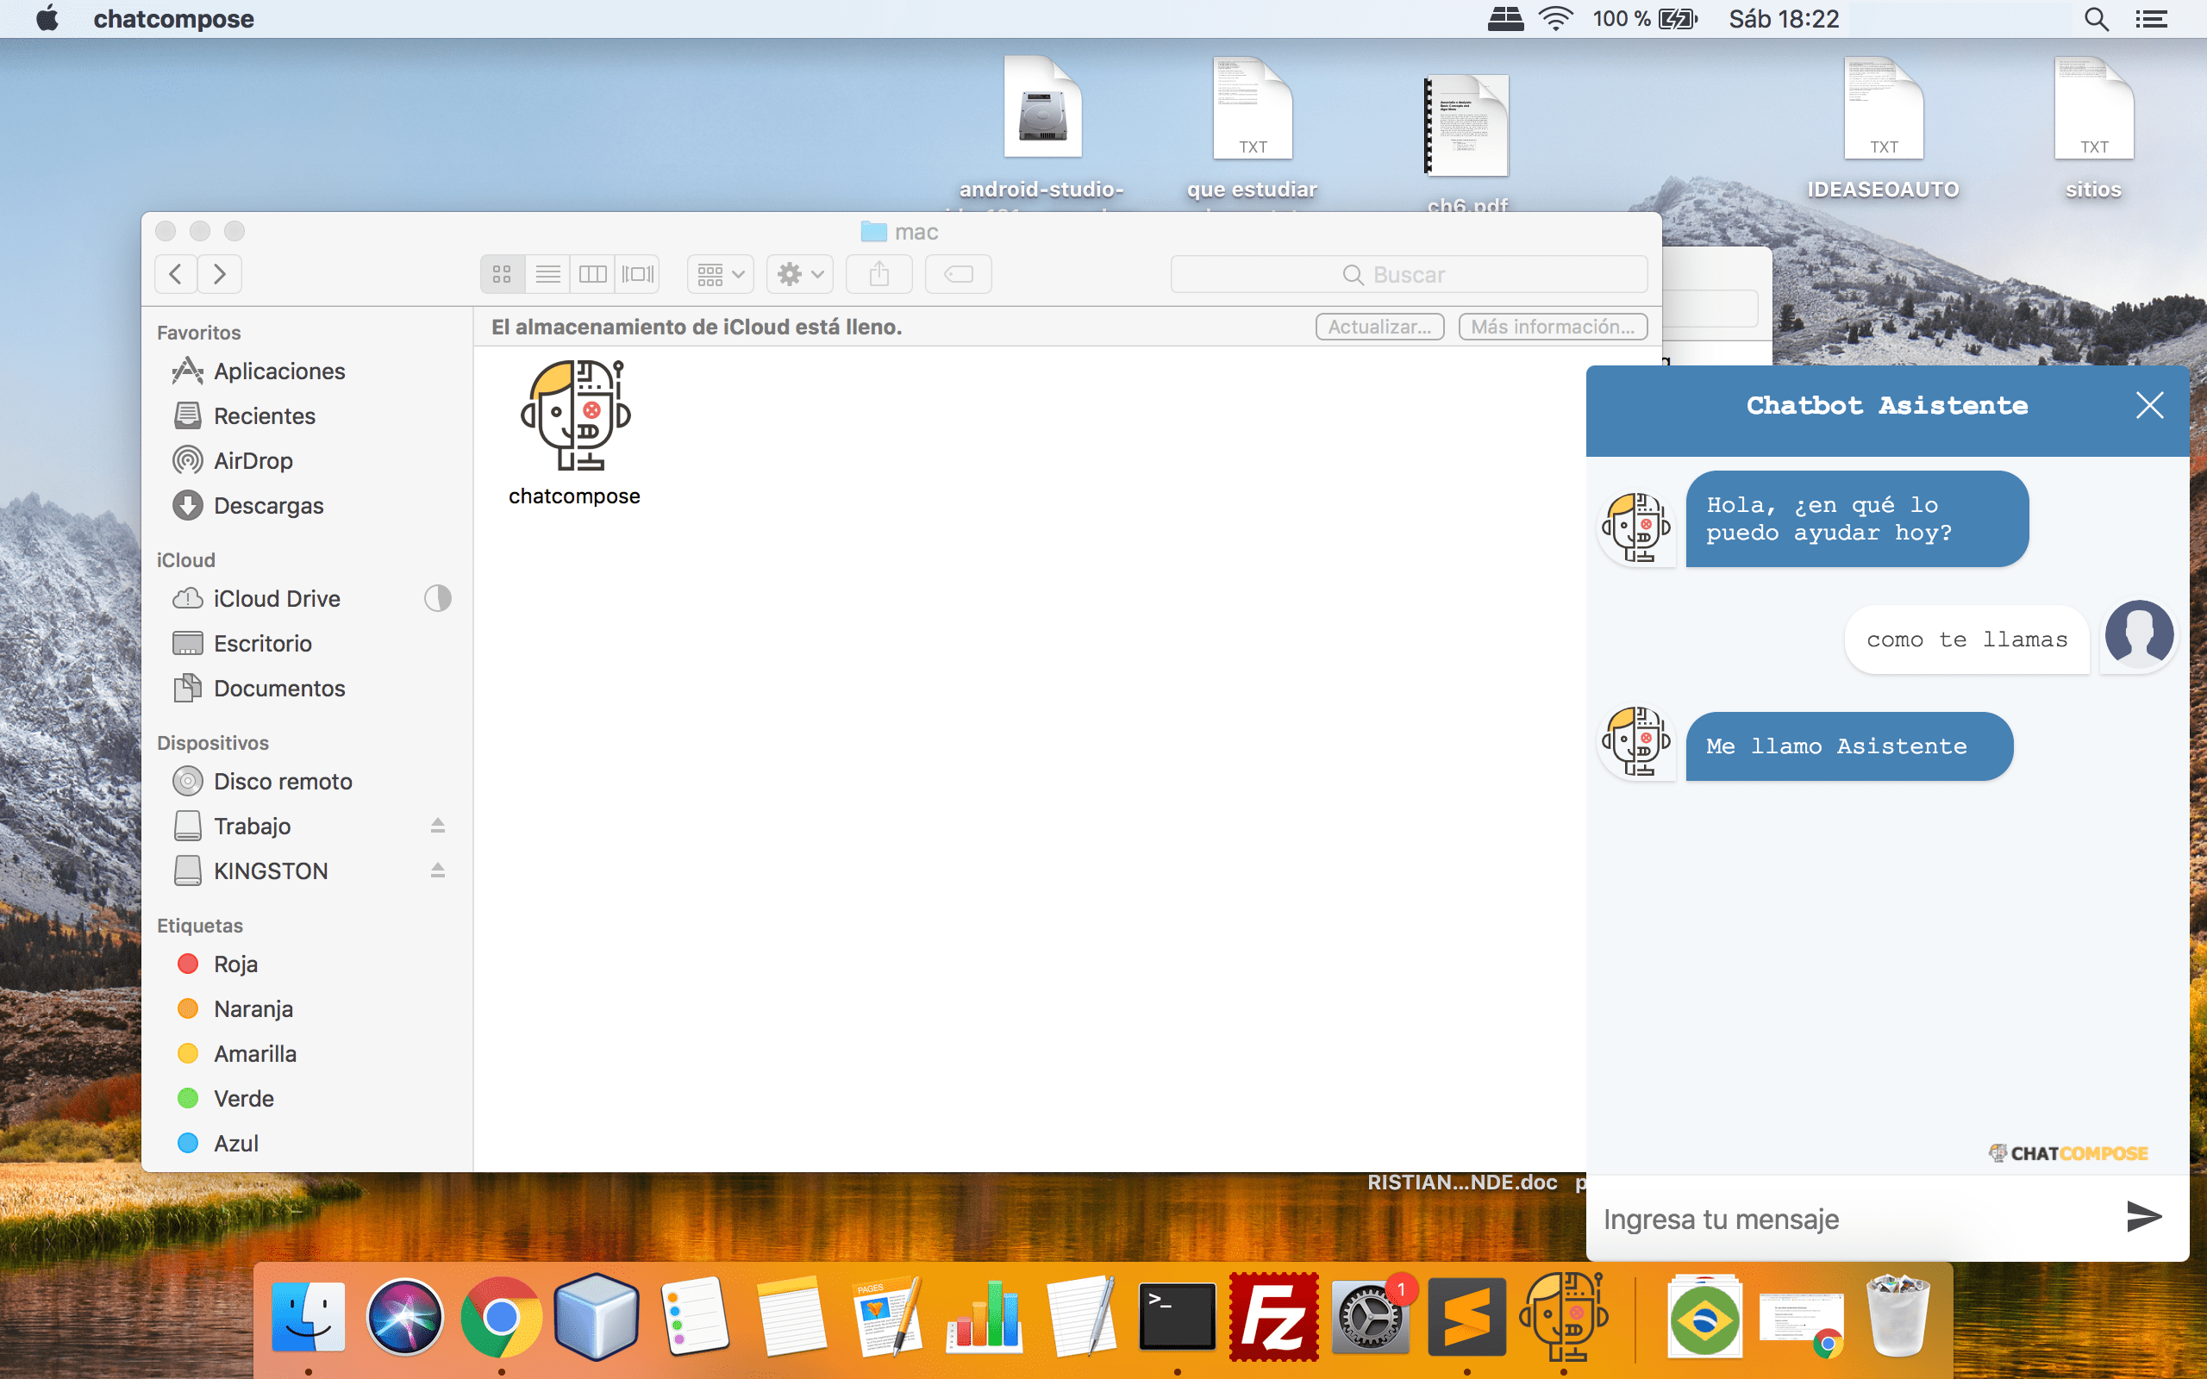
Task: Click the iCloud Drive sync progress indicator
Action: click(438, 598)
